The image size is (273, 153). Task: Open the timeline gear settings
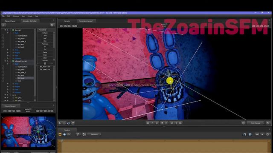(268, 134)
